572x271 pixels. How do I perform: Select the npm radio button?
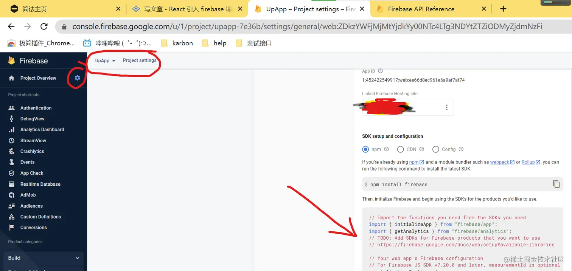coord(365,149)
